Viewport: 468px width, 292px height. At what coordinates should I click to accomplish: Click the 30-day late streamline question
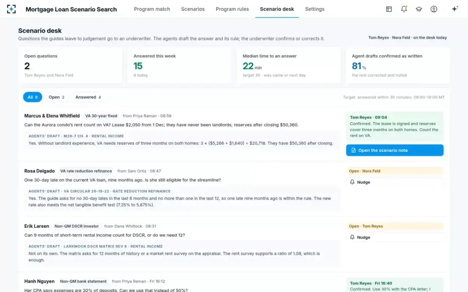(122, 180)
